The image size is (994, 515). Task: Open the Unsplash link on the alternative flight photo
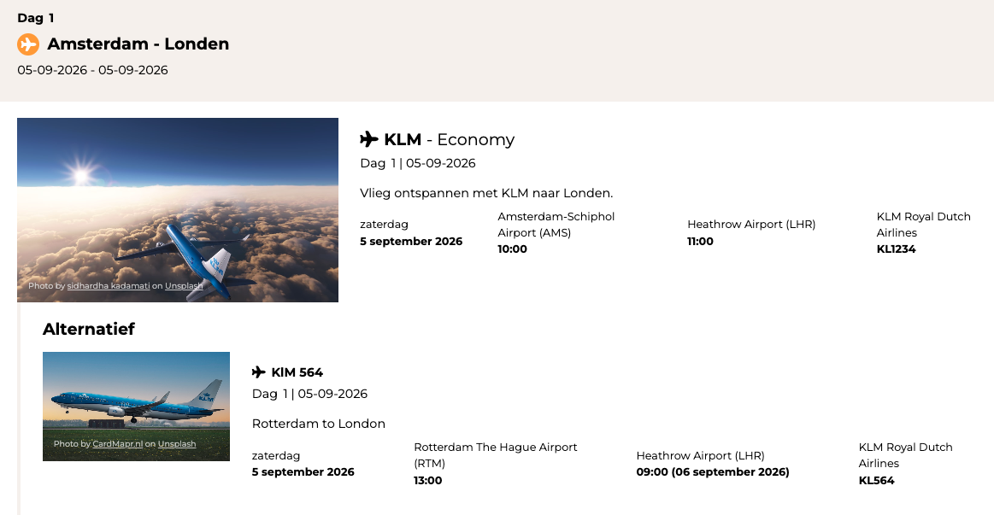(x=177, y=444)
